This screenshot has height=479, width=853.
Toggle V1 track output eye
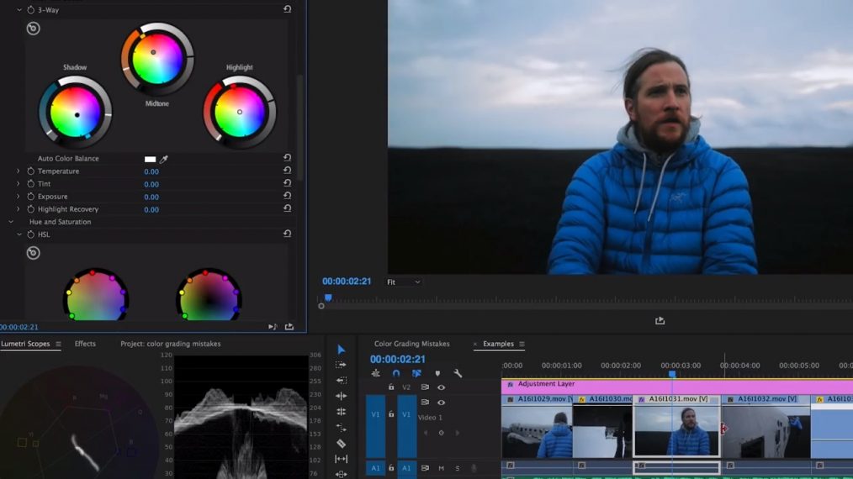441,403
